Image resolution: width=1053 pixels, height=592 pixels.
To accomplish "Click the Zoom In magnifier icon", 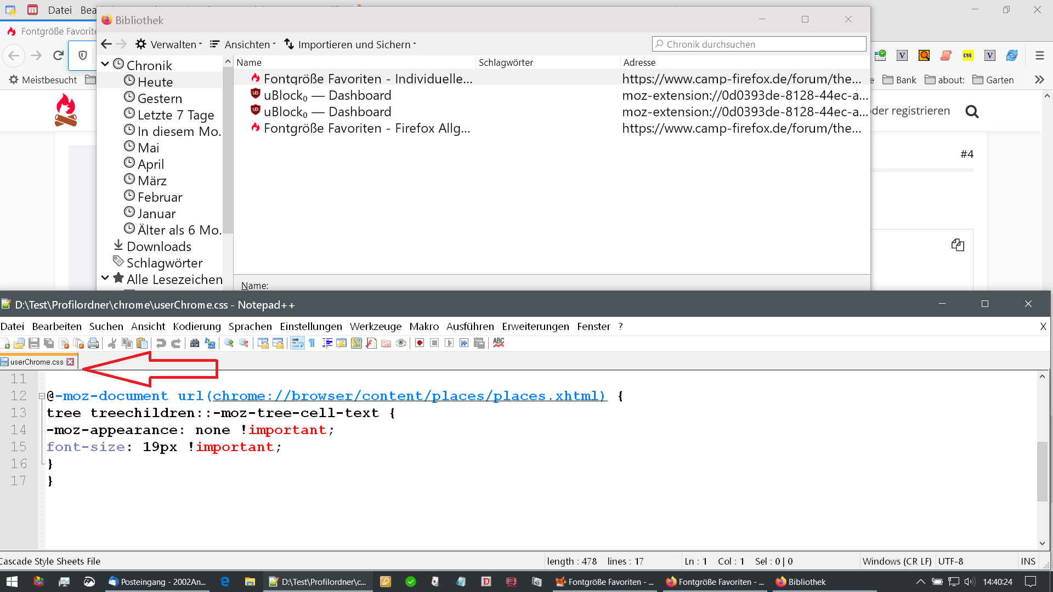I will coord(229,343).
